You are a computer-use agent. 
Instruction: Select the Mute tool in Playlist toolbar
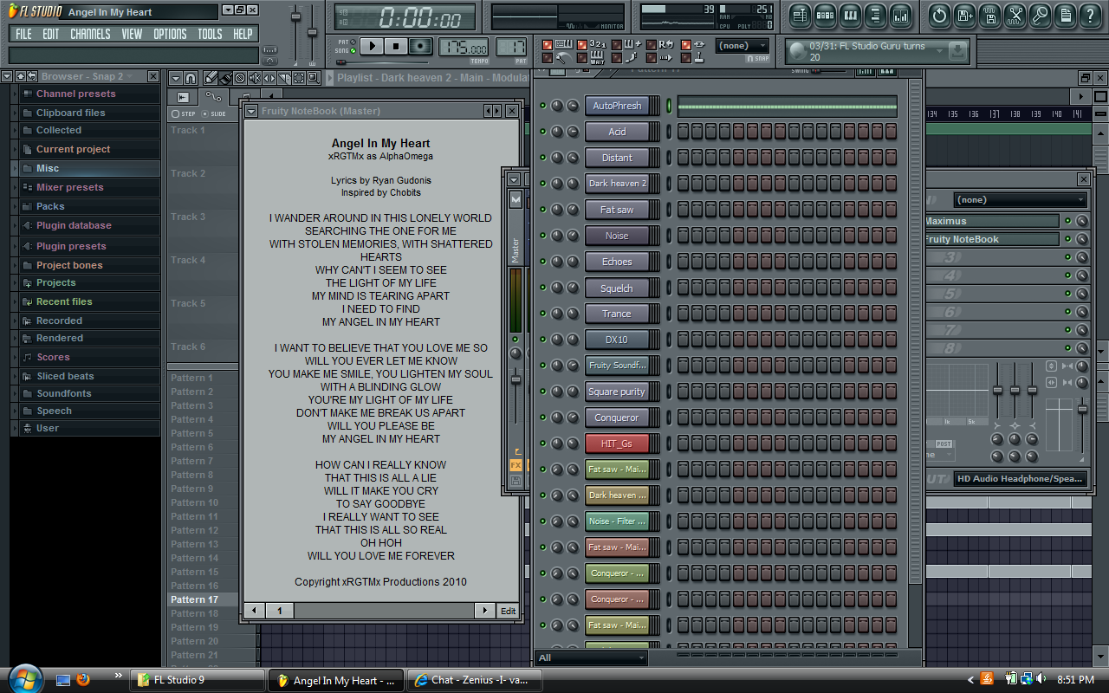pos(255,78)
